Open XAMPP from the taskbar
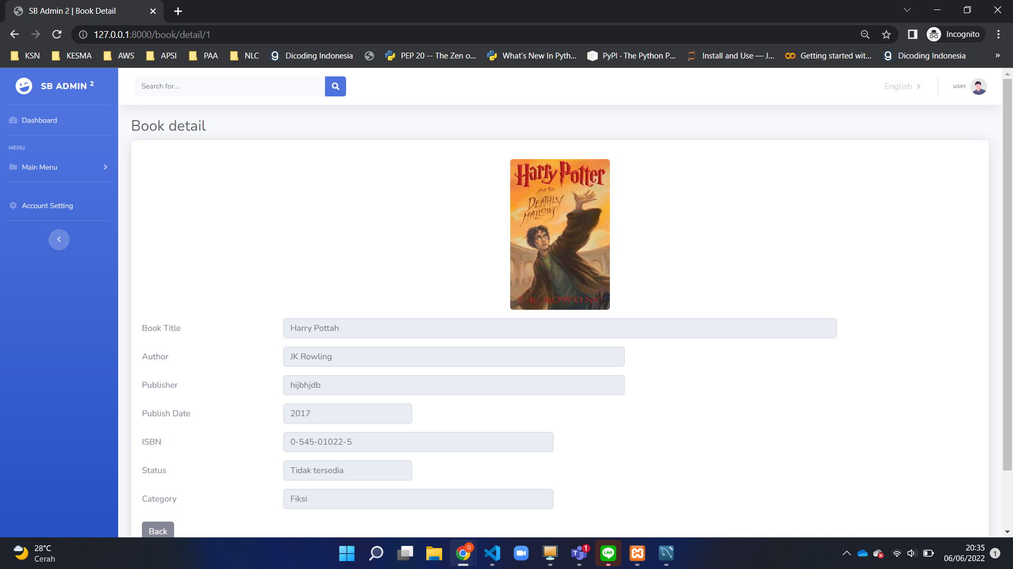This screenshot has height=569, width=1013. [637, 553]
